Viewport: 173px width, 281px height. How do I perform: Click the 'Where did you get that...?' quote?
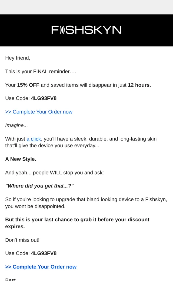pyautogui.click(x=39, y=186)
